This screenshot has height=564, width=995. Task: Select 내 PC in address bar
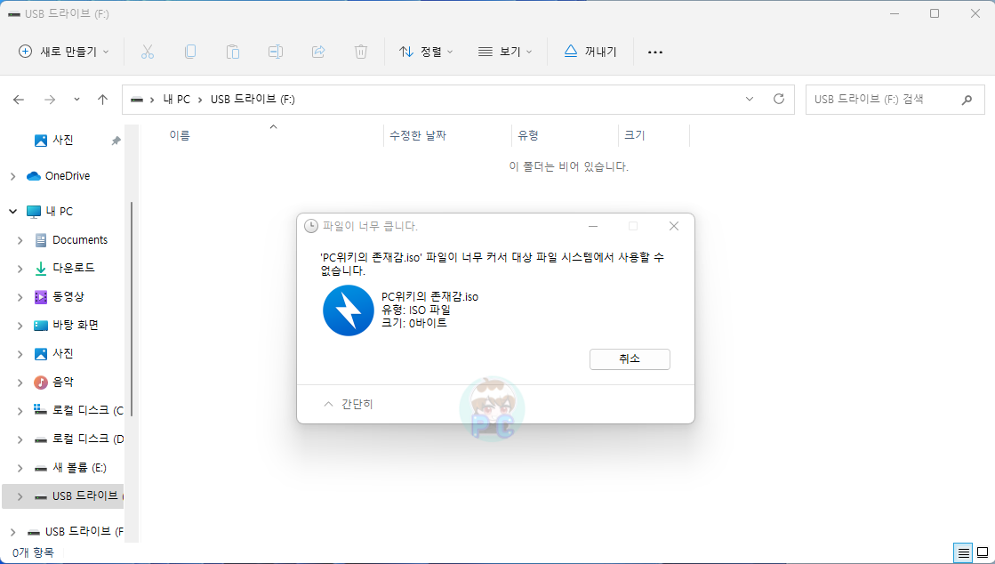pyautogui.click(x=176, y=100)
